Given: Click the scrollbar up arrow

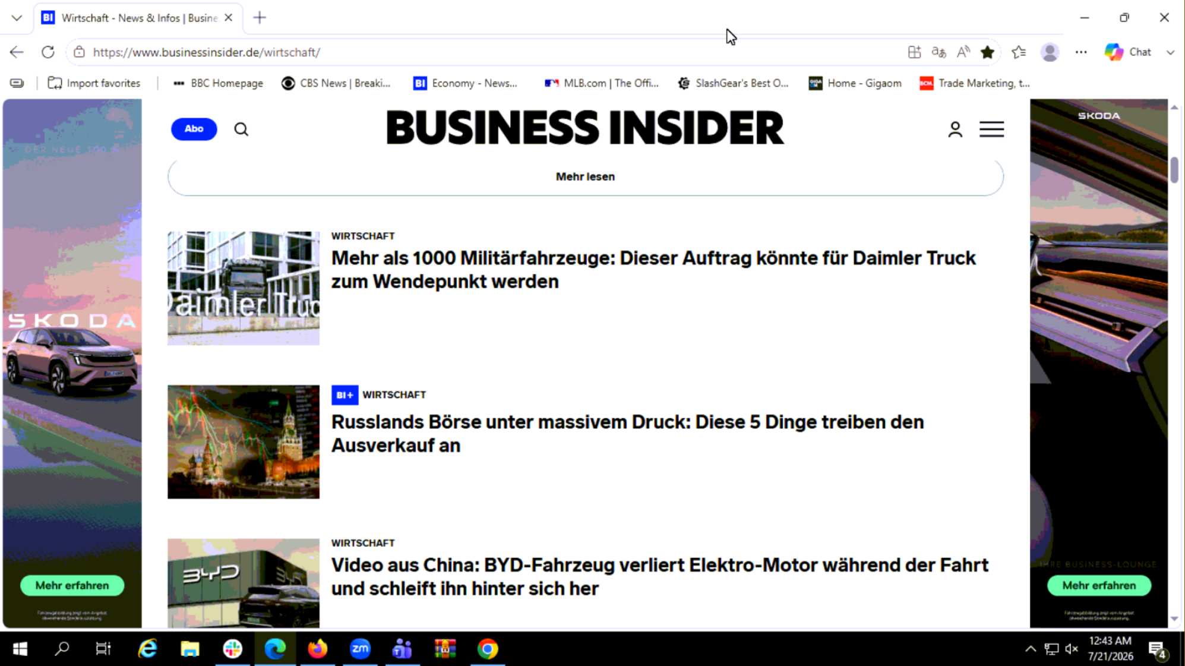Looking at the screenshot, I should [1174, 108].
